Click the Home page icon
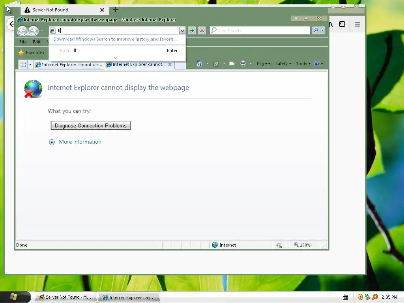Screen dimensions: 404x303 (x=199, y=64)
